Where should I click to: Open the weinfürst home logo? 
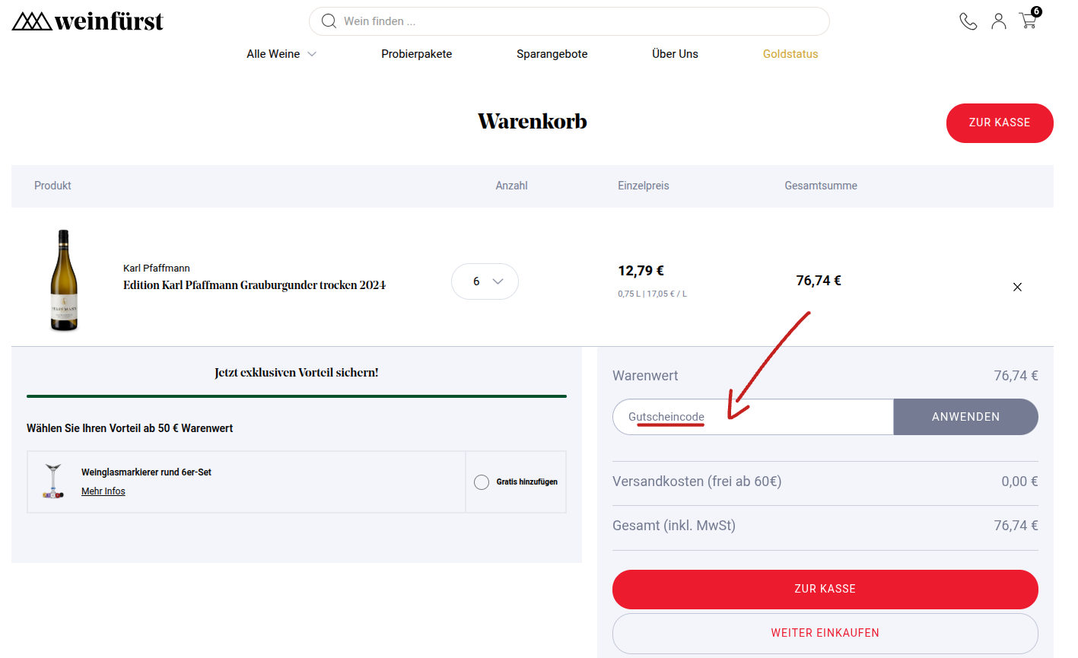point(87,21)
